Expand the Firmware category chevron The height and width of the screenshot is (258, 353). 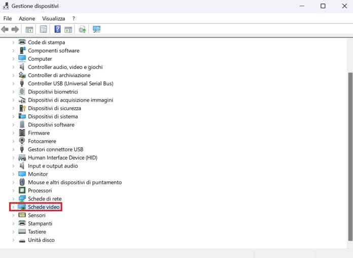coord(13,133)
